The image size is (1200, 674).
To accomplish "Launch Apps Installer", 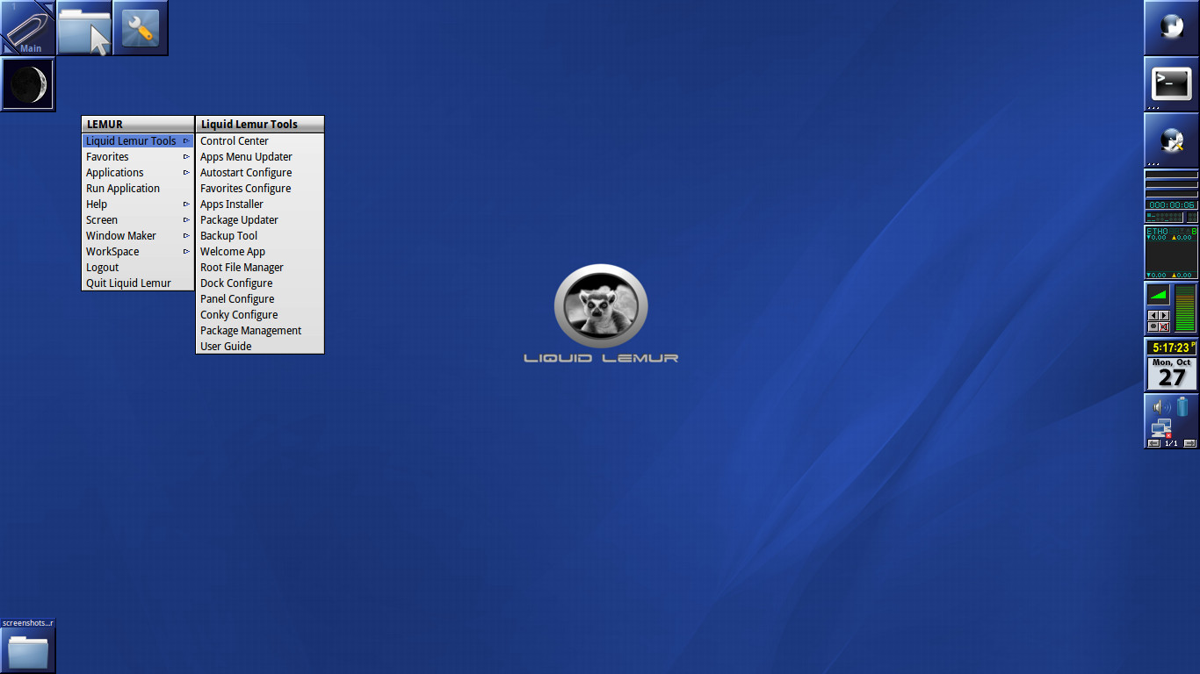I will click(x=260, y=204).
